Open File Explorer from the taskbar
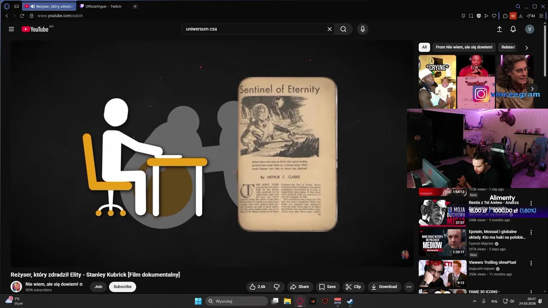 287,301
